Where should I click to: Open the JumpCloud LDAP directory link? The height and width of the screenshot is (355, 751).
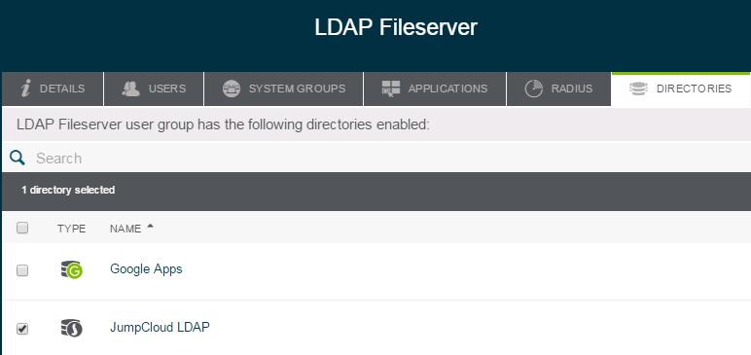point(160,327)
